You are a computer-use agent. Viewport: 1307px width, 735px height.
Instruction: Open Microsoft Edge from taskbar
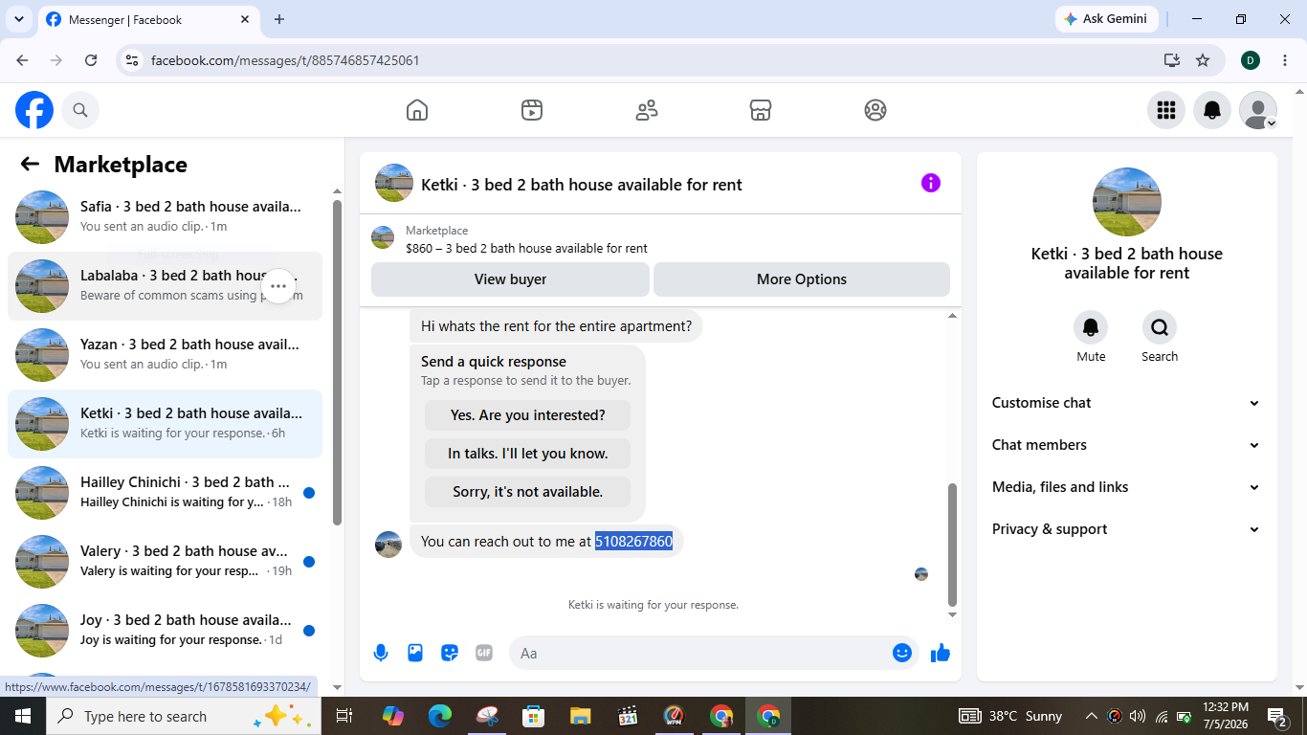point(440,716)
